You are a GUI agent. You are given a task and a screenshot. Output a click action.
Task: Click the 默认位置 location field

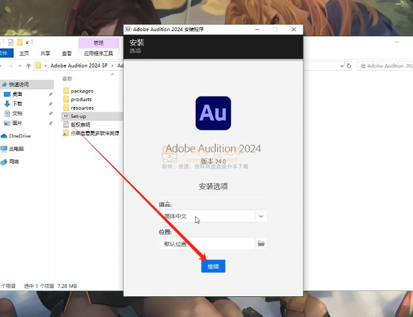pos(206,244)
